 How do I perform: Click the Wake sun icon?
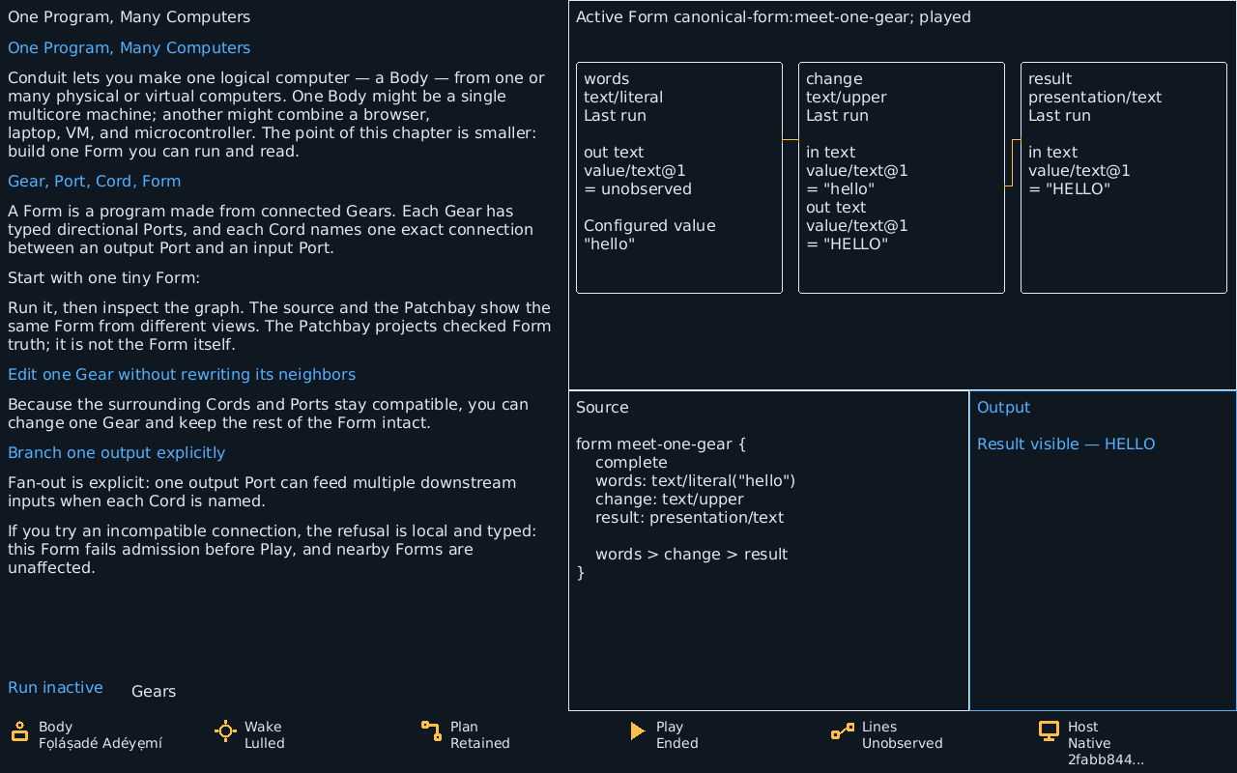tap(225, 731)
